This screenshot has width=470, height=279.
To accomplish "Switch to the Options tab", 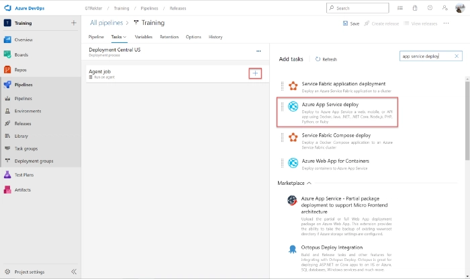I will tap(193, 37).
